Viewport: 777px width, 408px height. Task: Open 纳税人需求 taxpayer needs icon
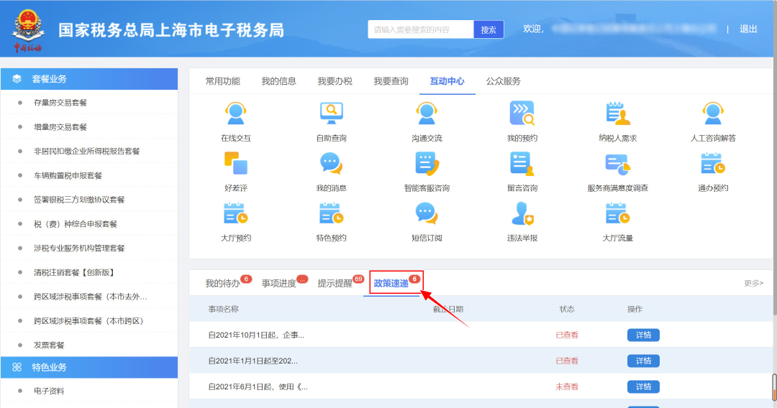617,113
